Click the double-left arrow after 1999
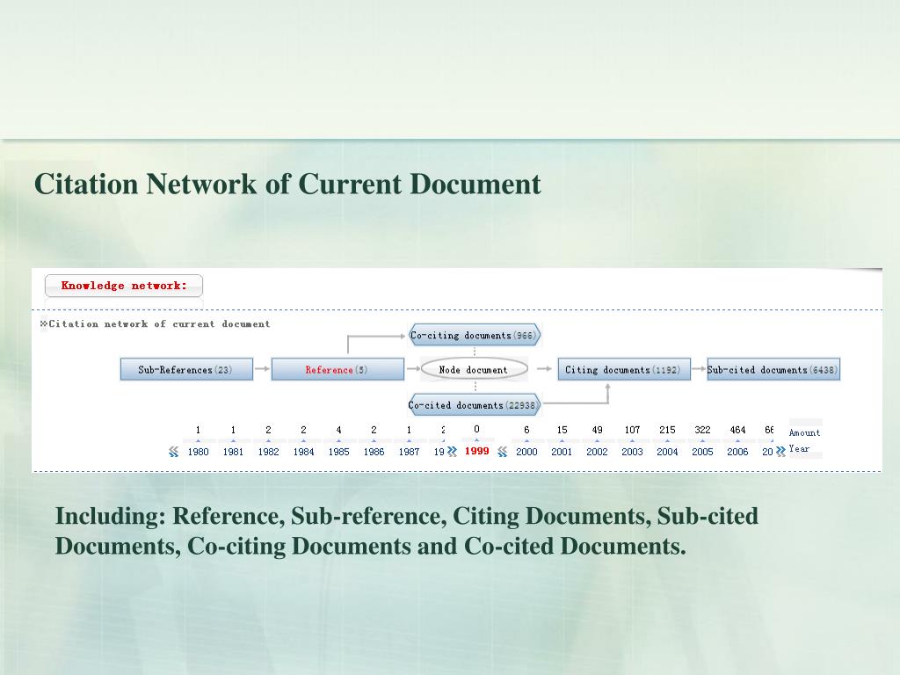 point(502,452)
